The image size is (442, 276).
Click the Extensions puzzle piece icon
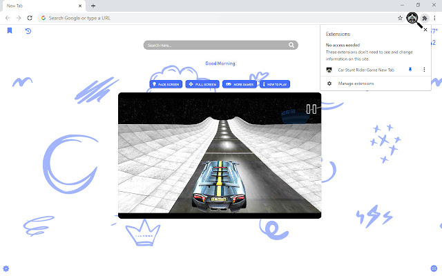tap(425, 17)
